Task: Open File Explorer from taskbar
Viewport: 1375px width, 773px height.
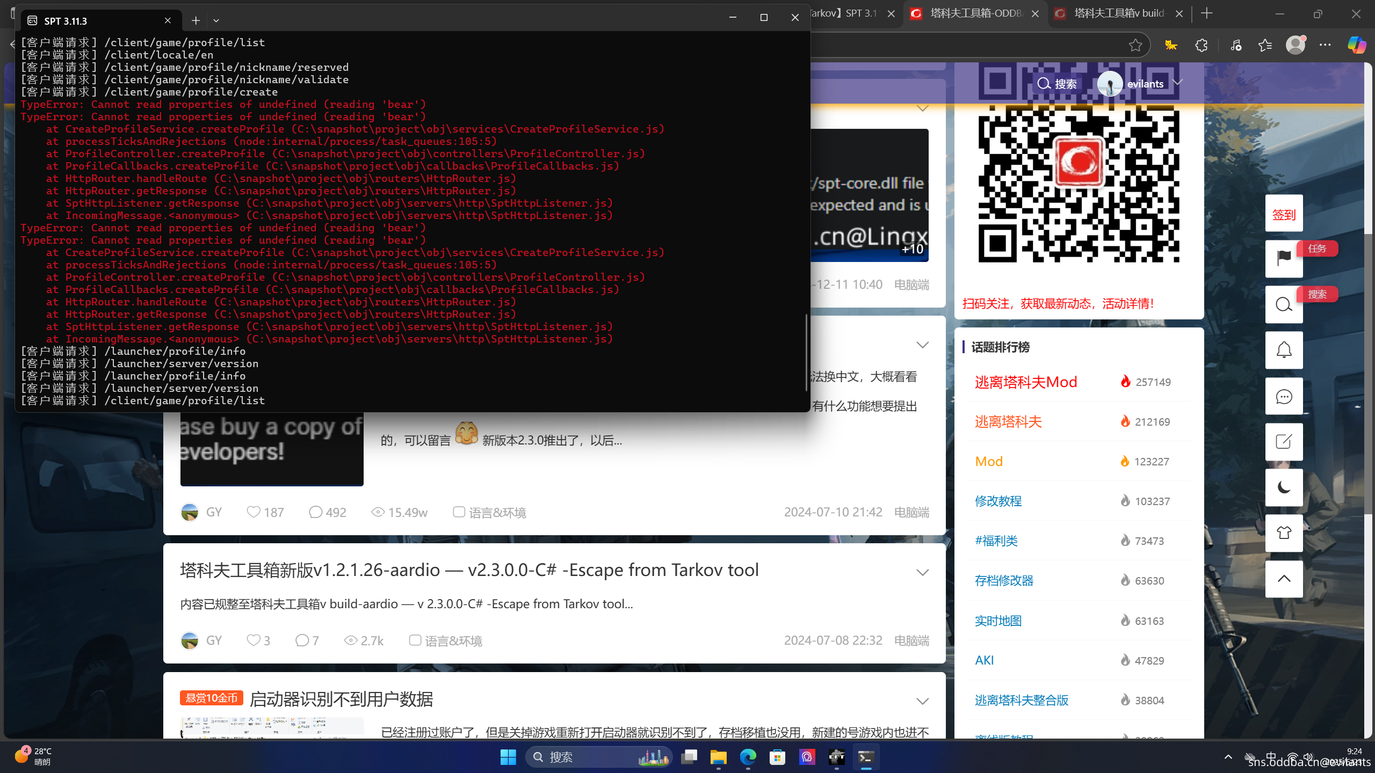Action: (x=718, y=757)
